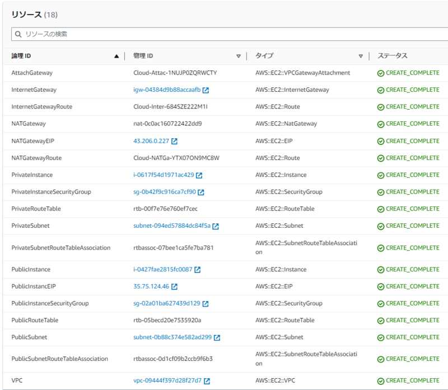This screenshot has width=448, height=390.
Task: Click type AWS::EC2::VPC
Action: pos(275,380)
